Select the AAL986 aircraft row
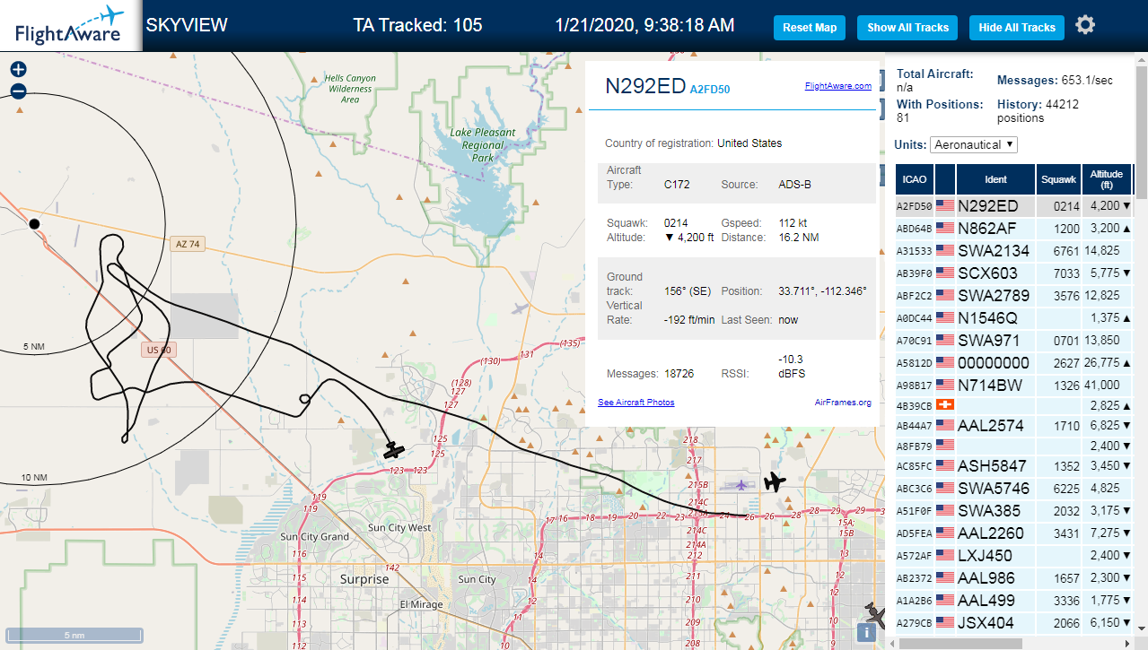Screen dimensions: 1148x650 pyautogui.click(x=1014, y=578)
